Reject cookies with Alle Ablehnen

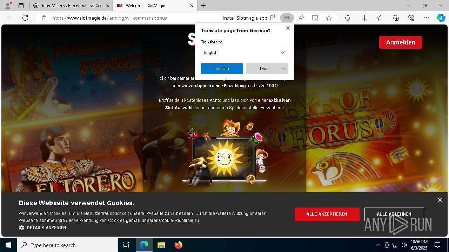pos(394,214)
